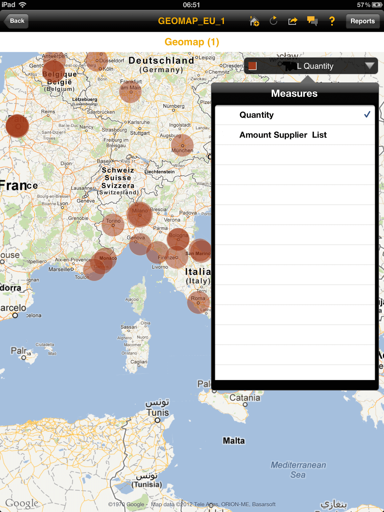Tap the Wi-Fi icon in status bar
Image resolution: width=384 pixels, height=512 pixels.
22,5
